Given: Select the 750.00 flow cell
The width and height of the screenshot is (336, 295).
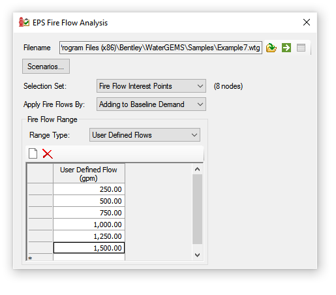Looking at the screenshot, I should [x=89, y=213].
